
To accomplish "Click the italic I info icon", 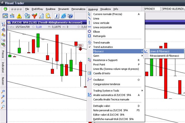I will click(57, 16).
